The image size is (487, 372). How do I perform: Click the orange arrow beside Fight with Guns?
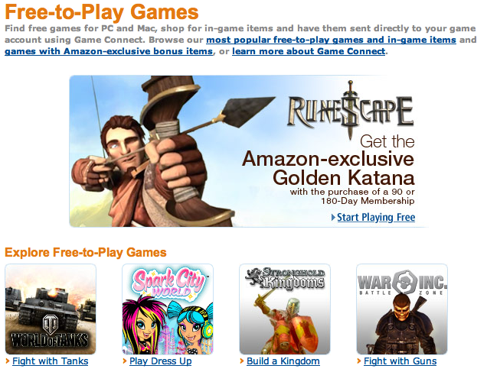coord(359,361)
